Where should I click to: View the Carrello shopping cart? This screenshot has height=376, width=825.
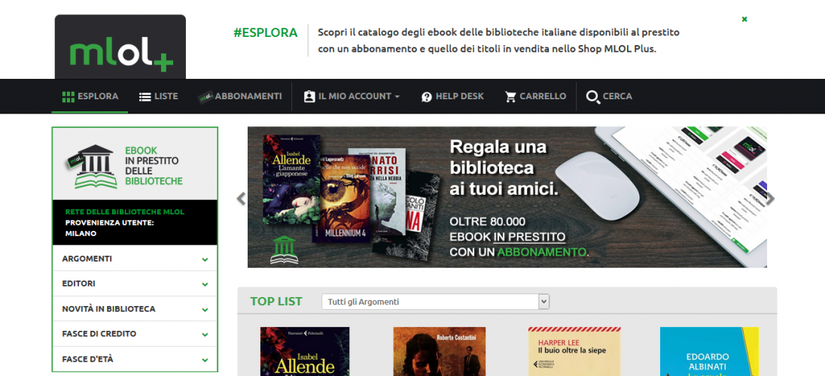[536, 96]
